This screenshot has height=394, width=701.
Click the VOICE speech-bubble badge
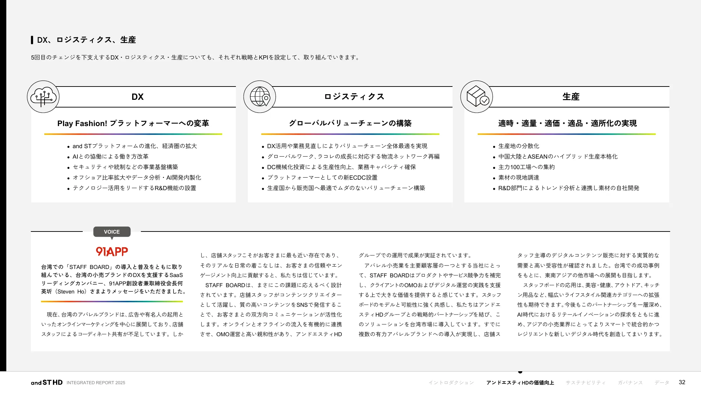point(112,231)
